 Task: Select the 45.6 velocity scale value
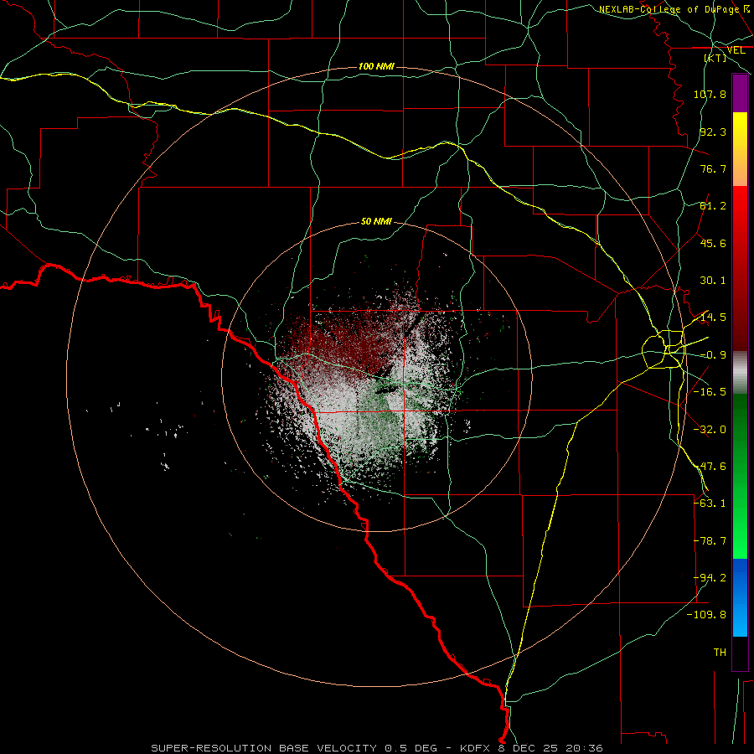point(713,243)
